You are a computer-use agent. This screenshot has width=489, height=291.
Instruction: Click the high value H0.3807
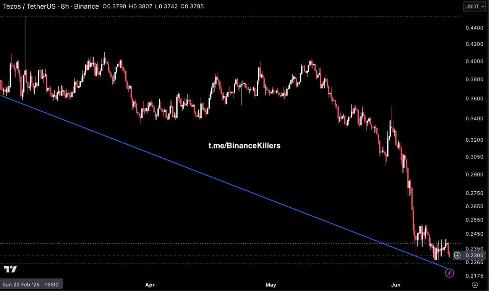(141, 6)
